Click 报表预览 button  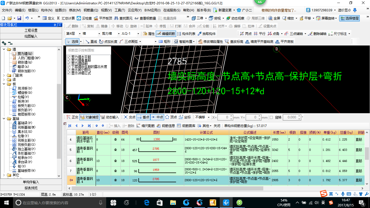(x=31, y=188)
